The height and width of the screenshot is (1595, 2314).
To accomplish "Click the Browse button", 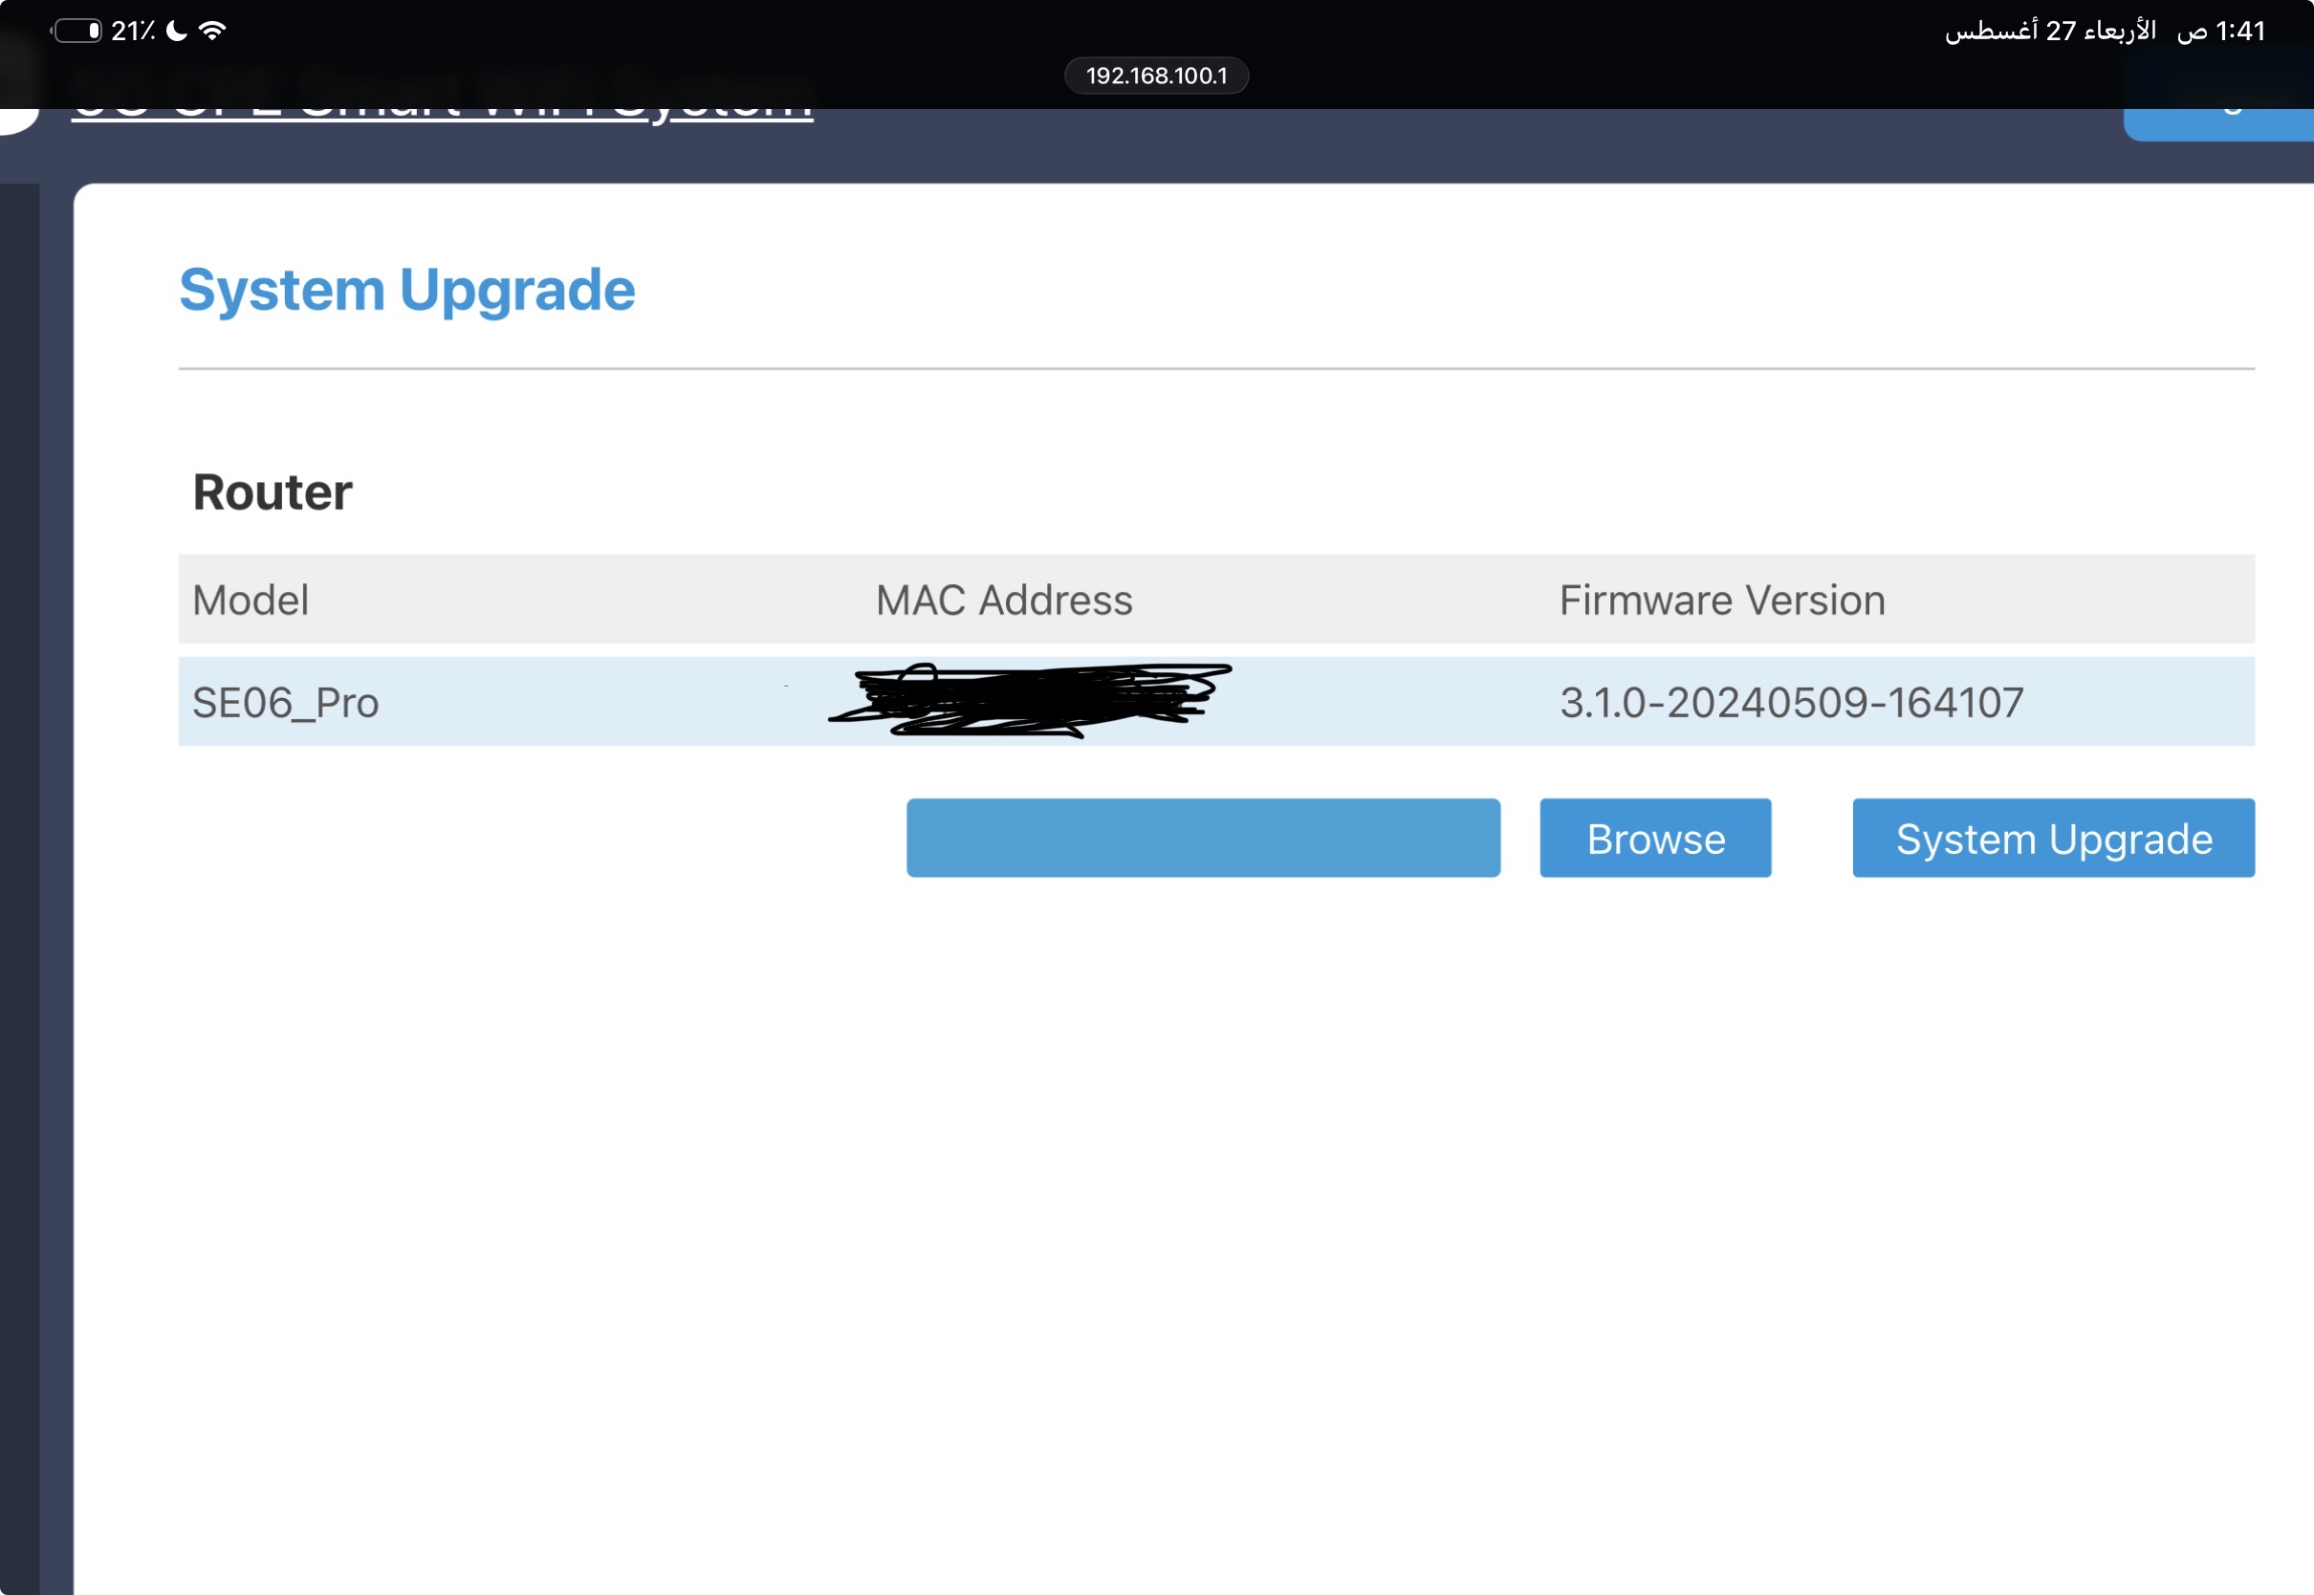I will [1655, 839].
